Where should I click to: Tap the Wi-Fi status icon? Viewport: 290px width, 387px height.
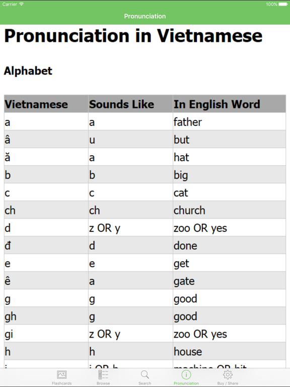coord(22,4)
